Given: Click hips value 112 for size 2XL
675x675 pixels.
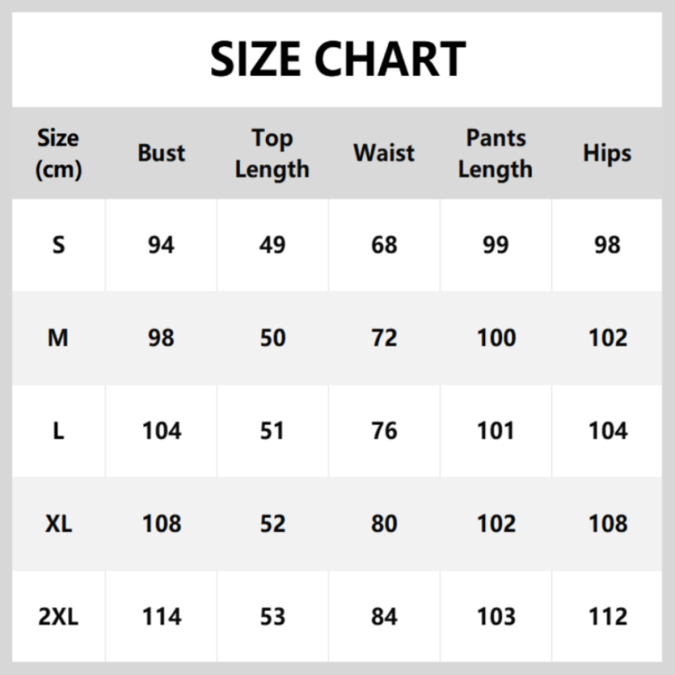Looking at the screenshot, I should (607, 617).
